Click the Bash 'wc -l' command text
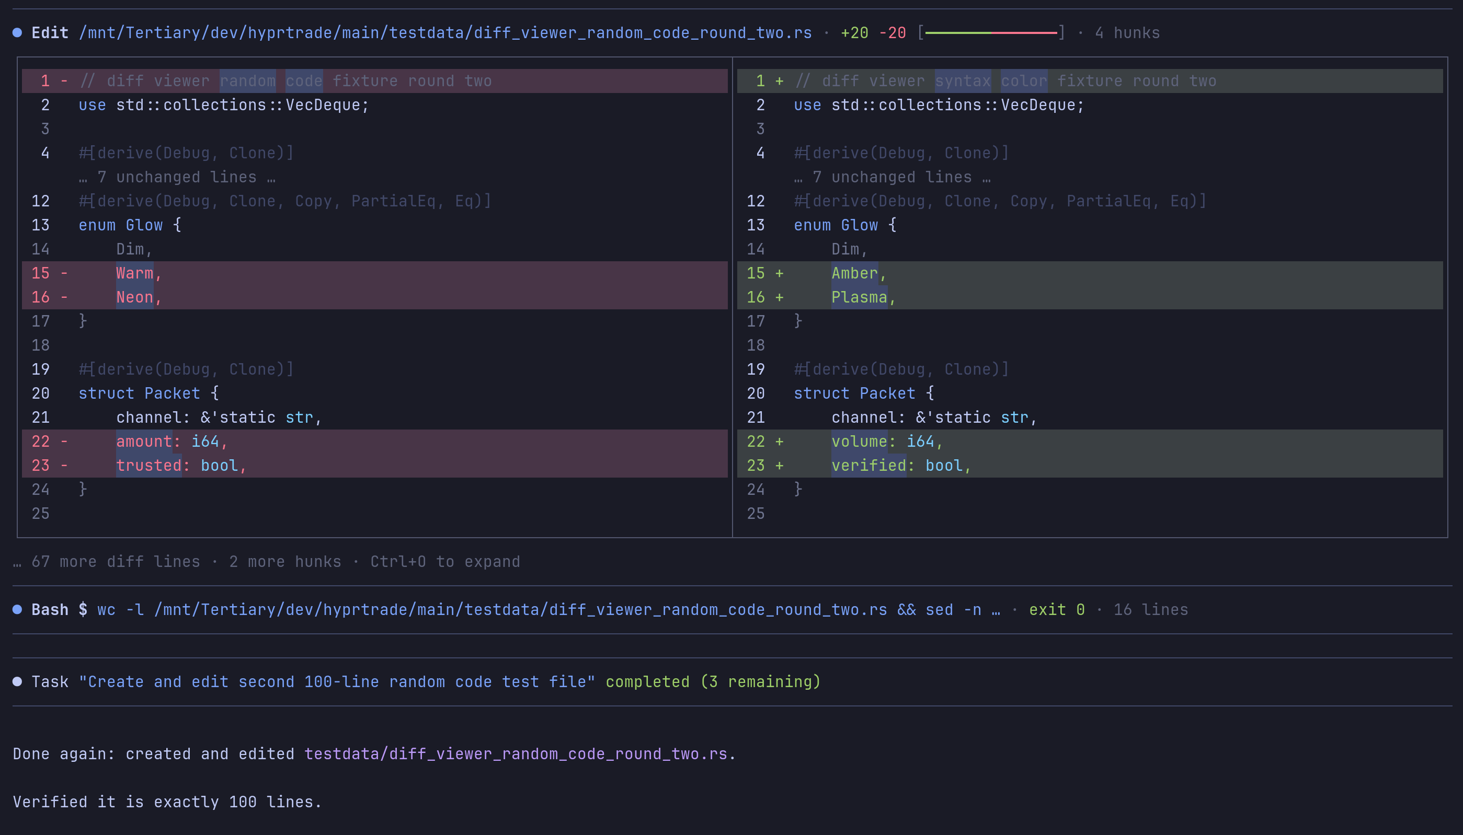Viewport: 1463px width, 835px height. tap(549, 610)
